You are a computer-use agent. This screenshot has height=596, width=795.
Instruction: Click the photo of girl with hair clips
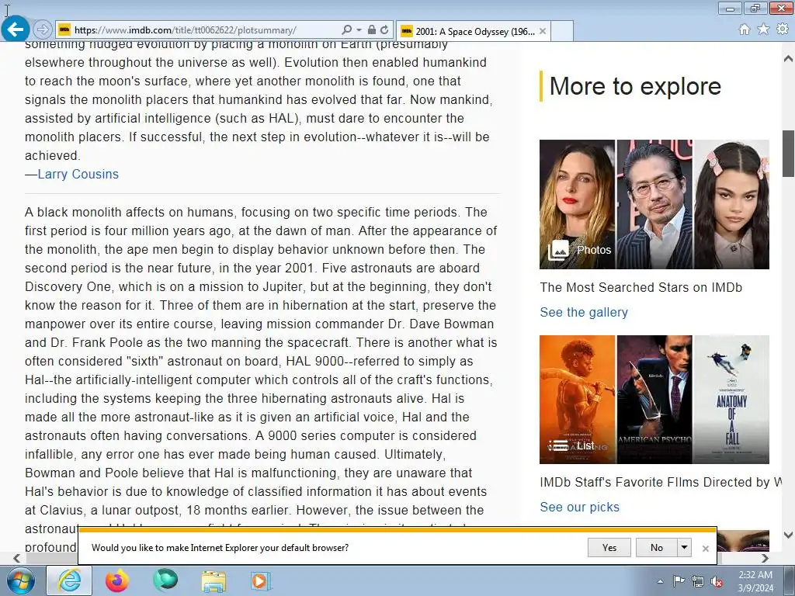click(x=731, y=204)
